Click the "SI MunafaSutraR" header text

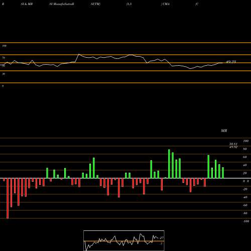coord(62,4)
